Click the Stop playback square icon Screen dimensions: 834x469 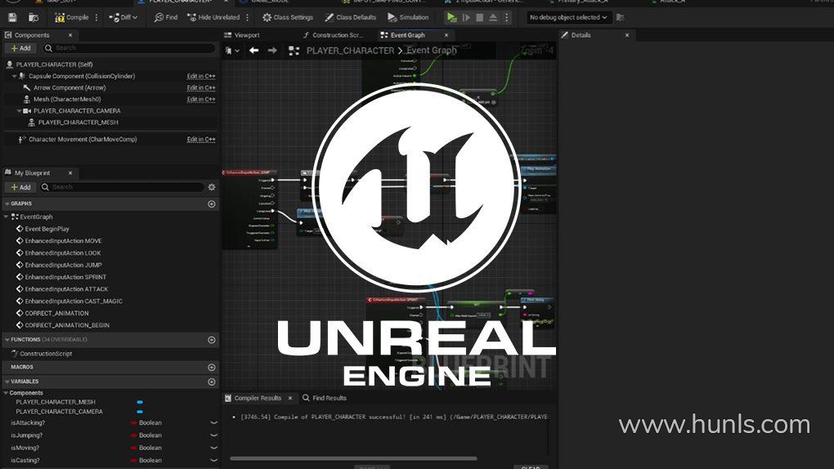(x=479, y=17)
